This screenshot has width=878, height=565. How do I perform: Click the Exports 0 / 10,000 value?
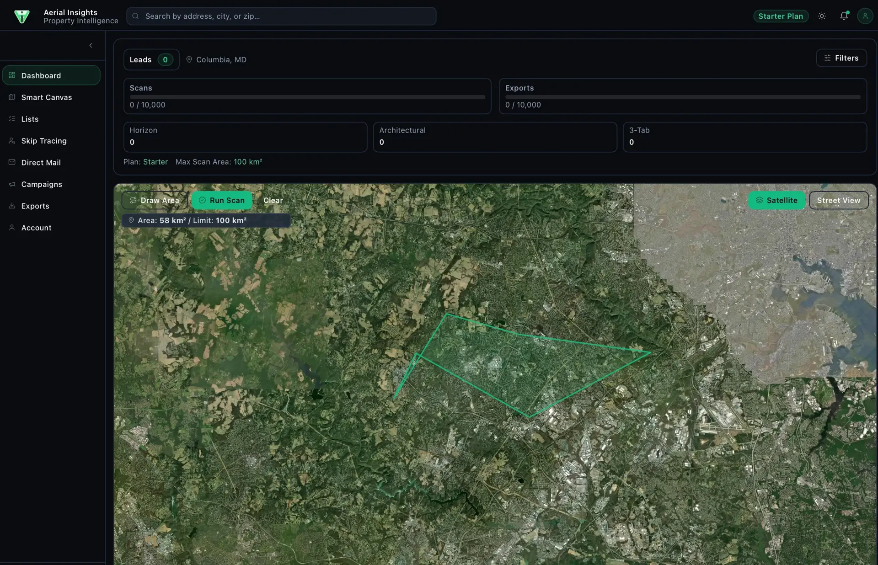click(x=523, y=105)
